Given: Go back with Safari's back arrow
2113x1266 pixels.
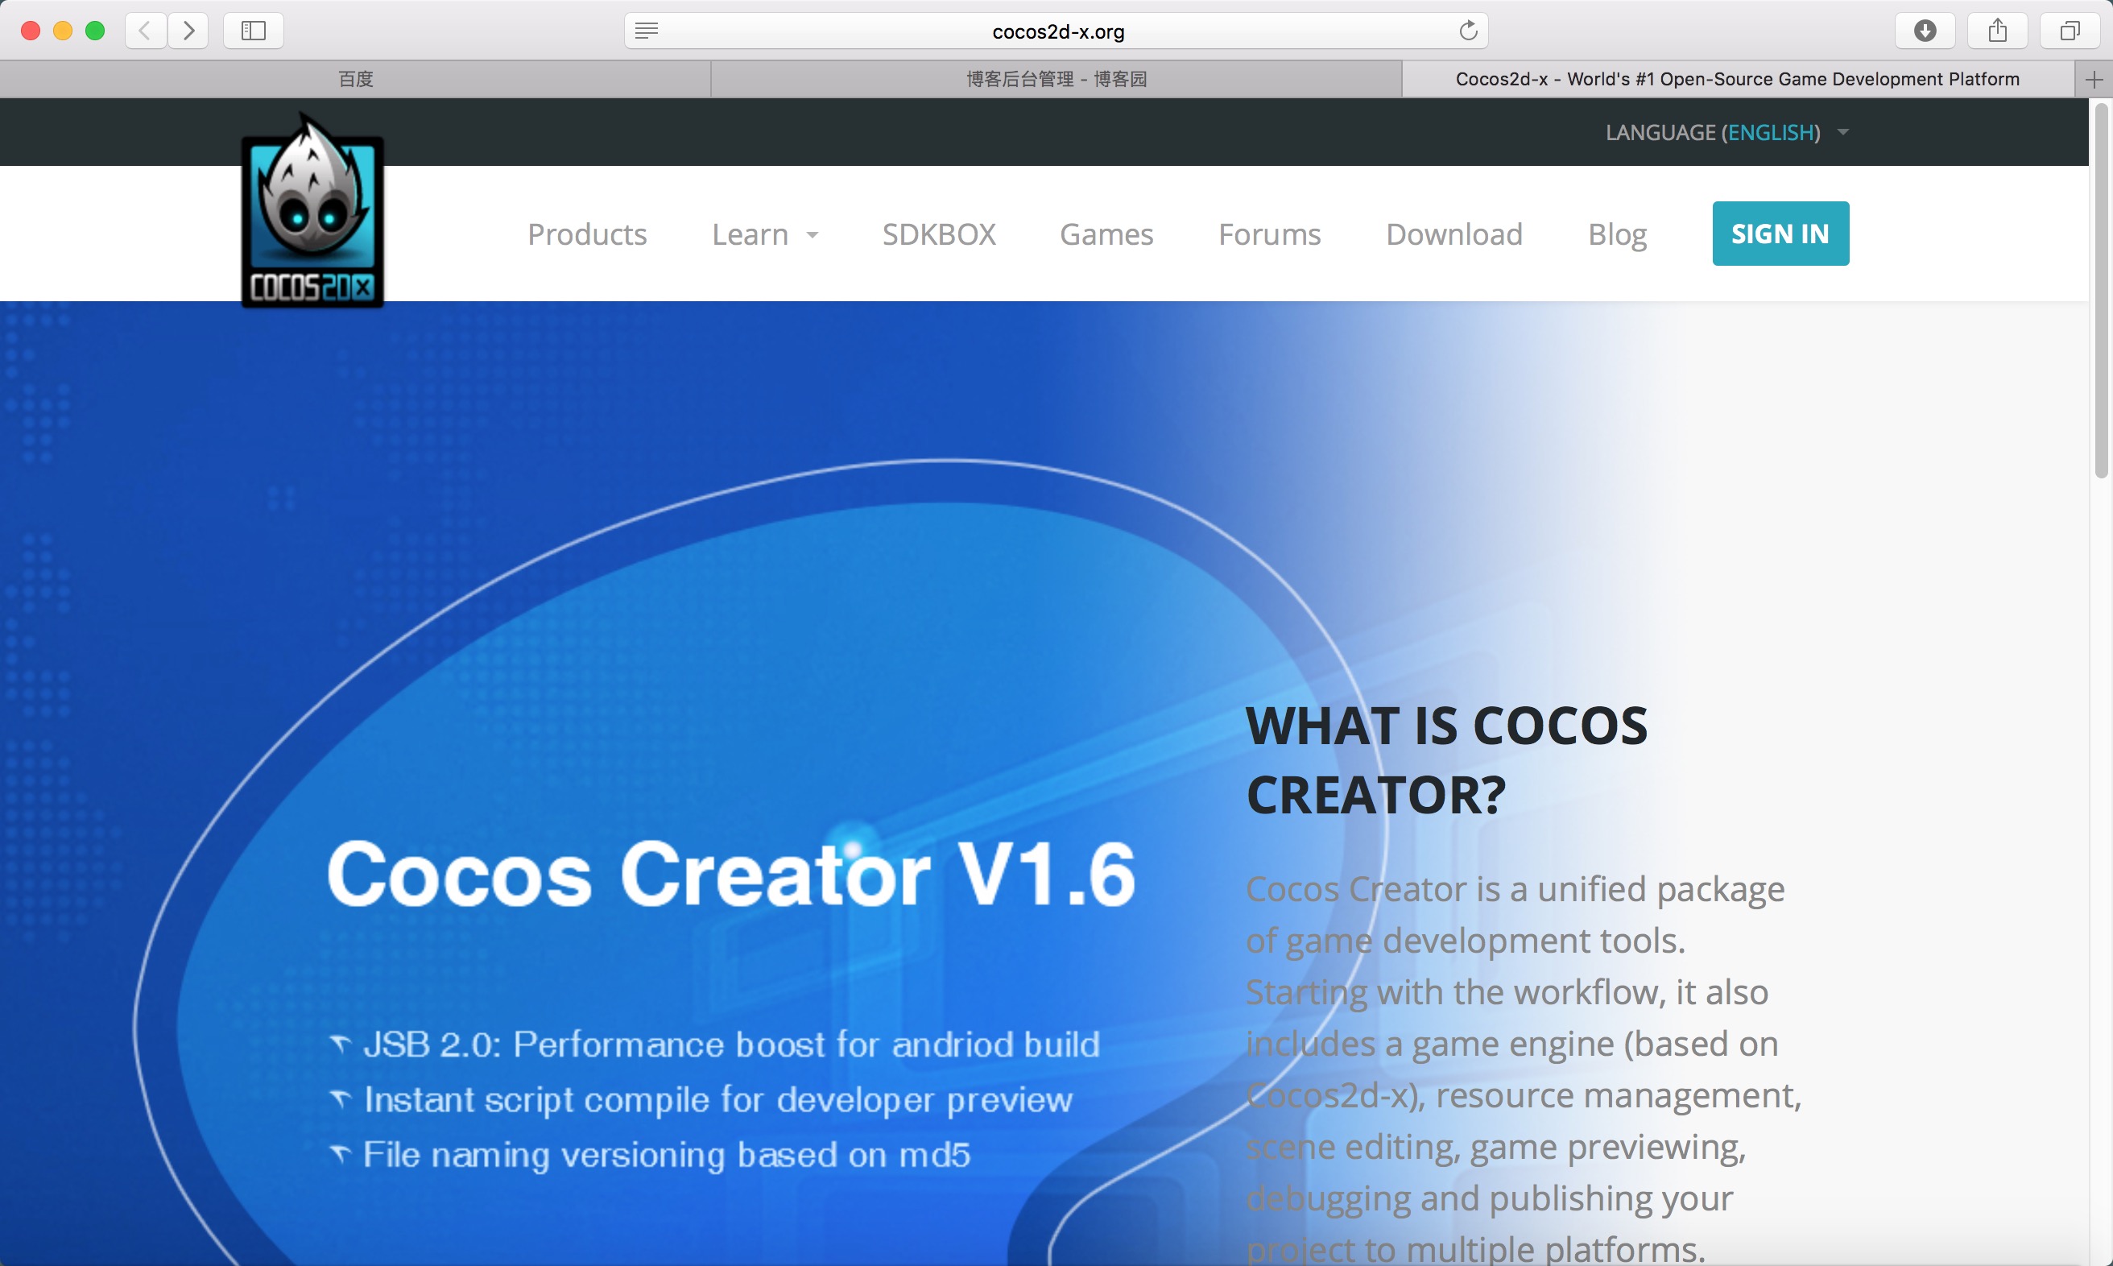Looking at the screenshot, I should (145, 31).
